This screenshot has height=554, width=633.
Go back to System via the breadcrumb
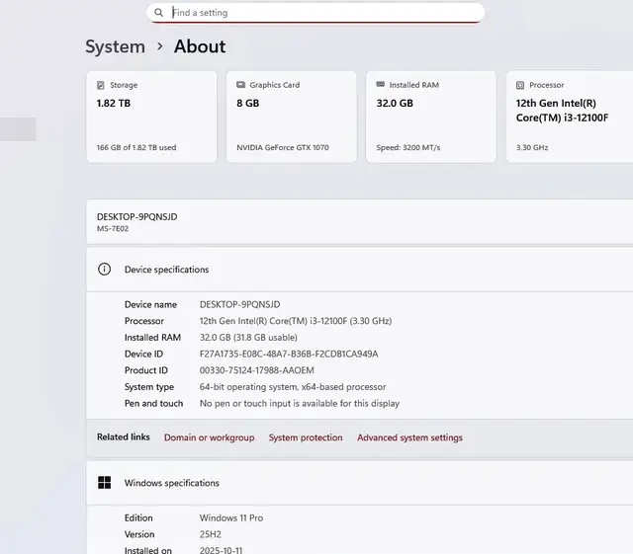115,46
